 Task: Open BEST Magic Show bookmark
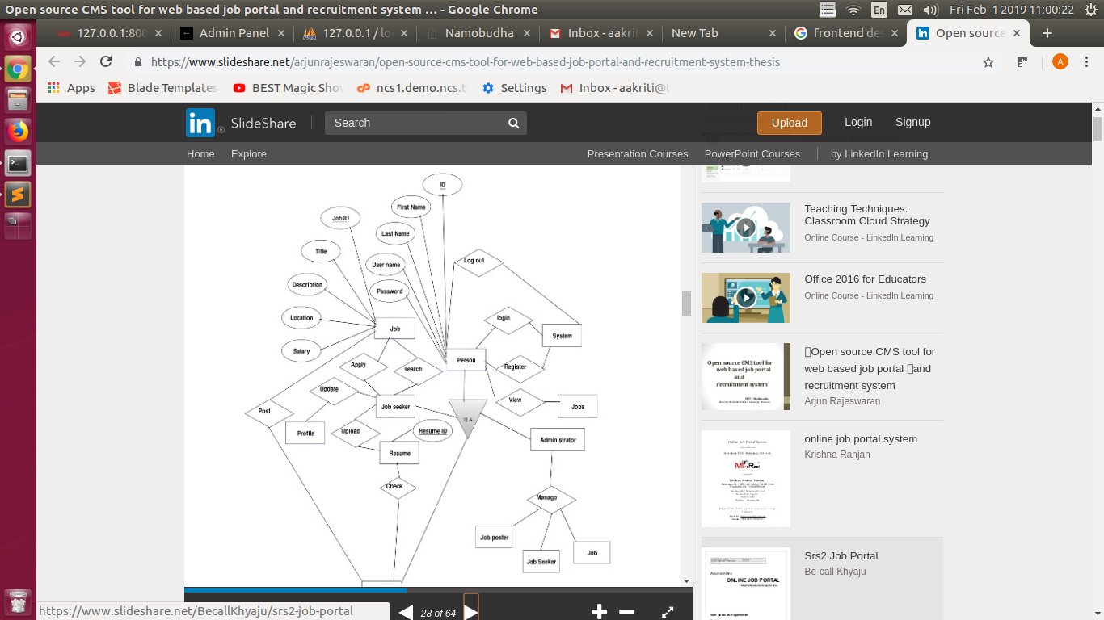pos(288,88)
